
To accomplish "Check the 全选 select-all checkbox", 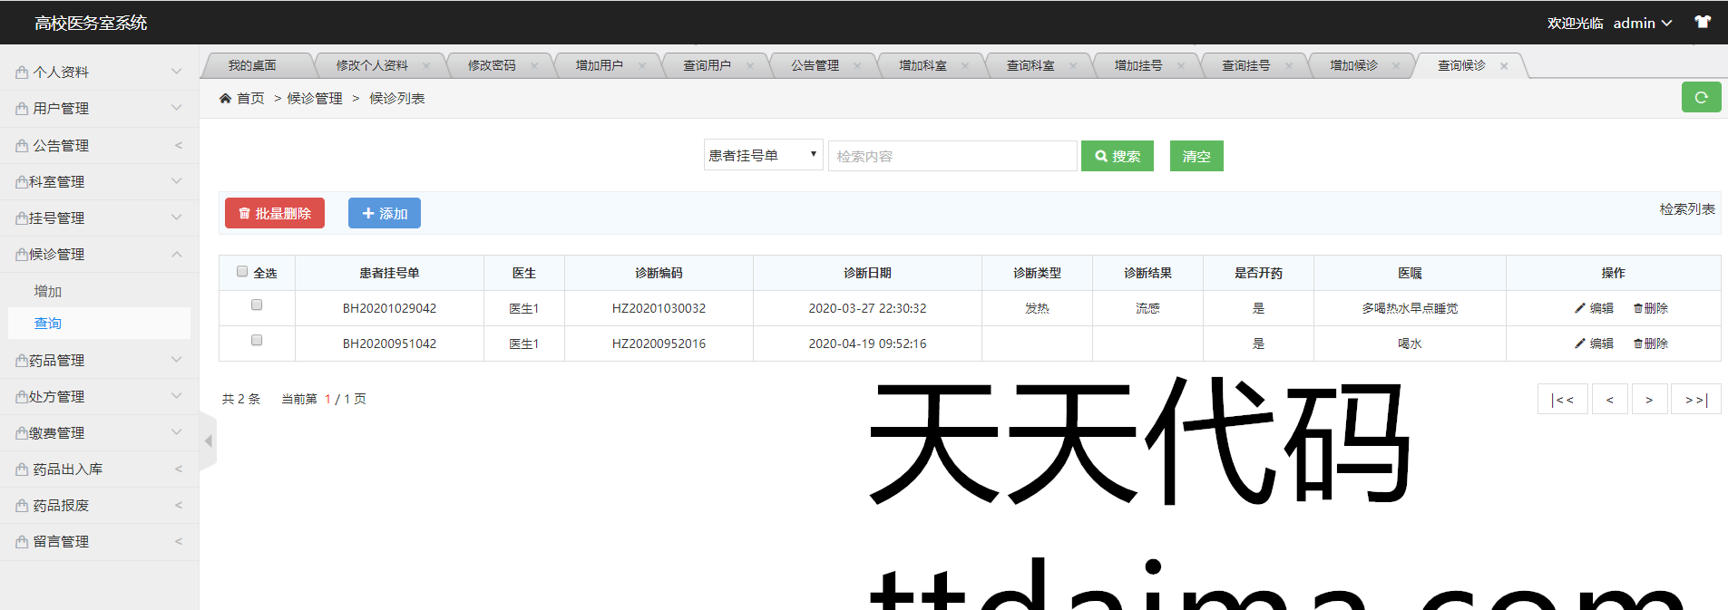I will click(x=242, y=271).
